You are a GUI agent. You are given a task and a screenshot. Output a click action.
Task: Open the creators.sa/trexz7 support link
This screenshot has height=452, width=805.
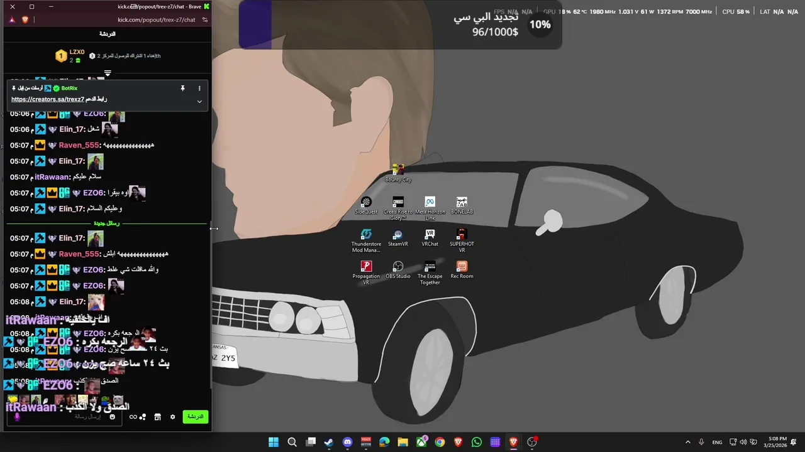point(48,99)
